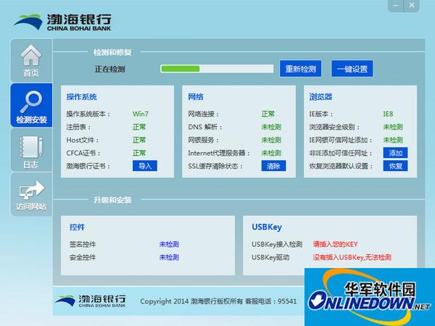Click the 检测和修复 group title
The height and width of the screenshot is (326, 435).
(x=112, y=52)
